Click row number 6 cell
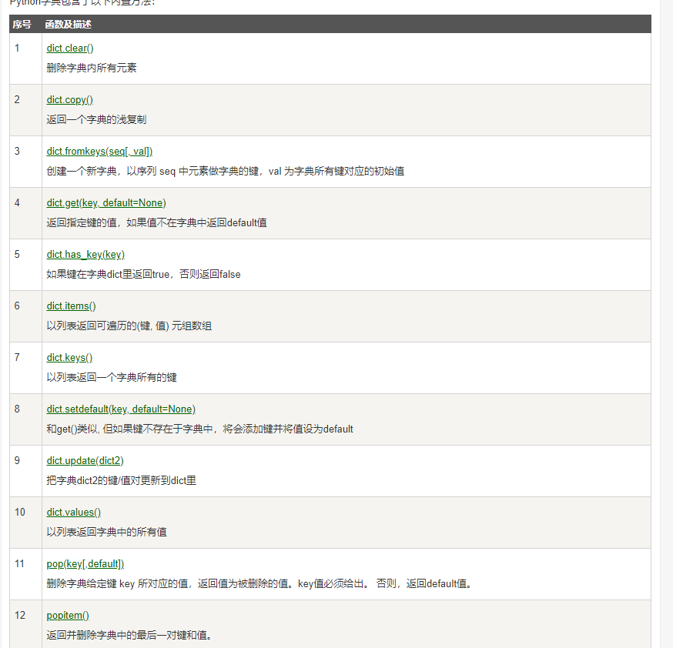 [25, 316]
